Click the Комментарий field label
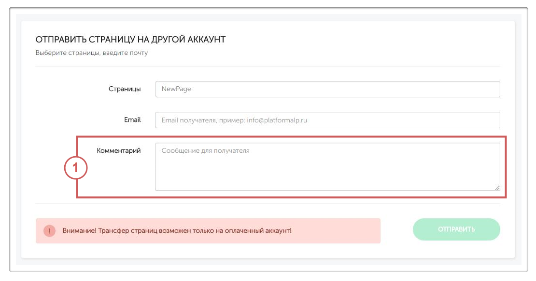 (x=118, y=150)
